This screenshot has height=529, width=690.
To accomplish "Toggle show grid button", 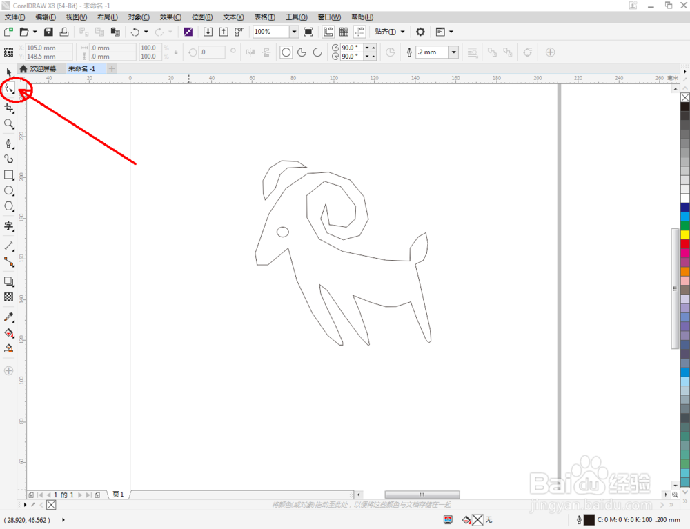I will click(x=344, y=32).
